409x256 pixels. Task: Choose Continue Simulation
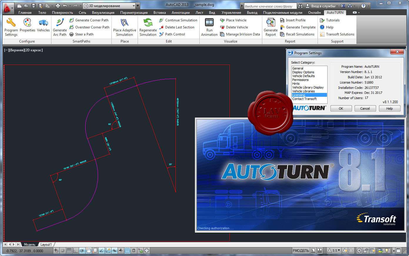pos(178,20)
